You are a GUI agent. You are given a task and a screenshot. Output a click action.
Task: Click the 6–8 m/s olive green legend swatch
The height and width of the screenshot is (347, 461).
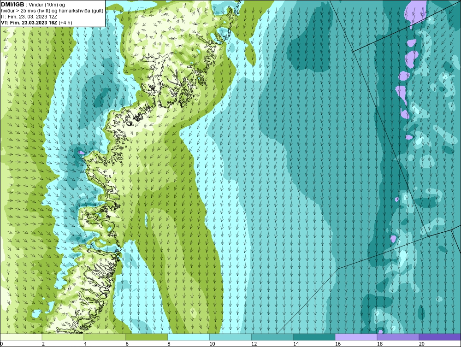point(147,337)
